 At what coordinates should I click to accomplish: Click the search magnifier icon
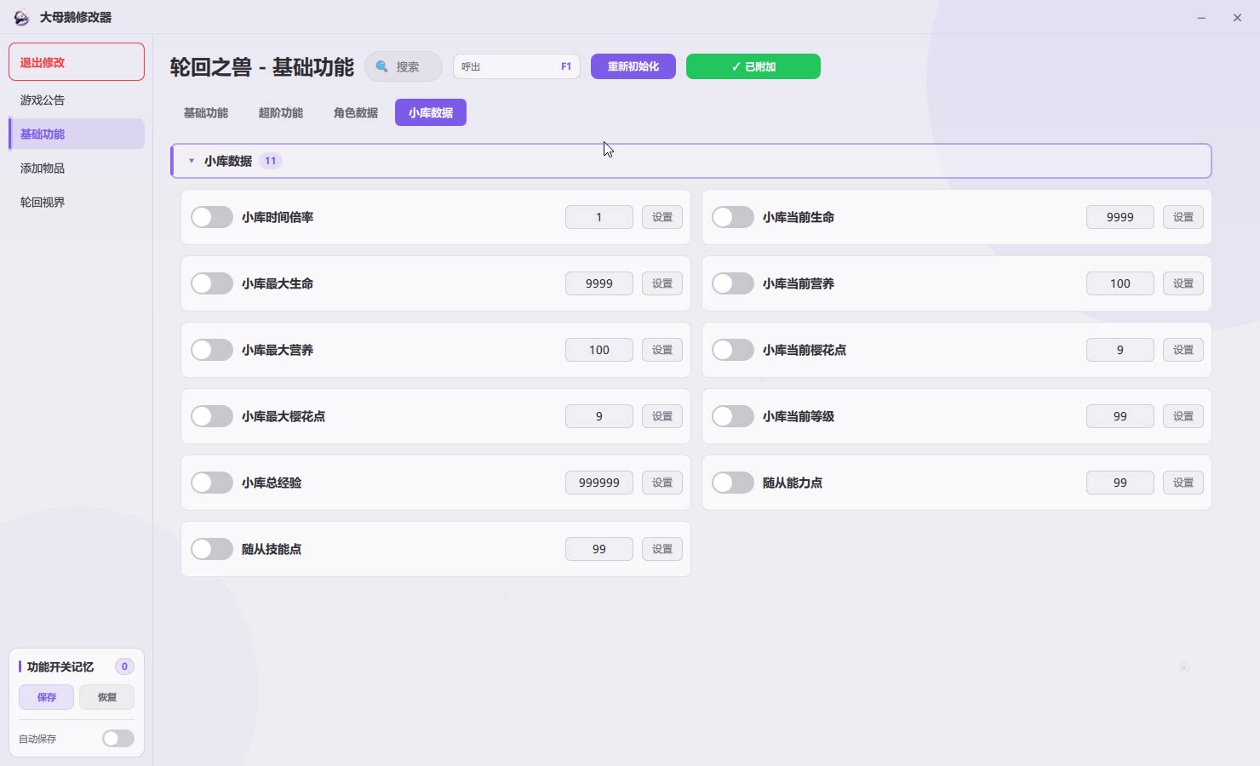point(382,66)
